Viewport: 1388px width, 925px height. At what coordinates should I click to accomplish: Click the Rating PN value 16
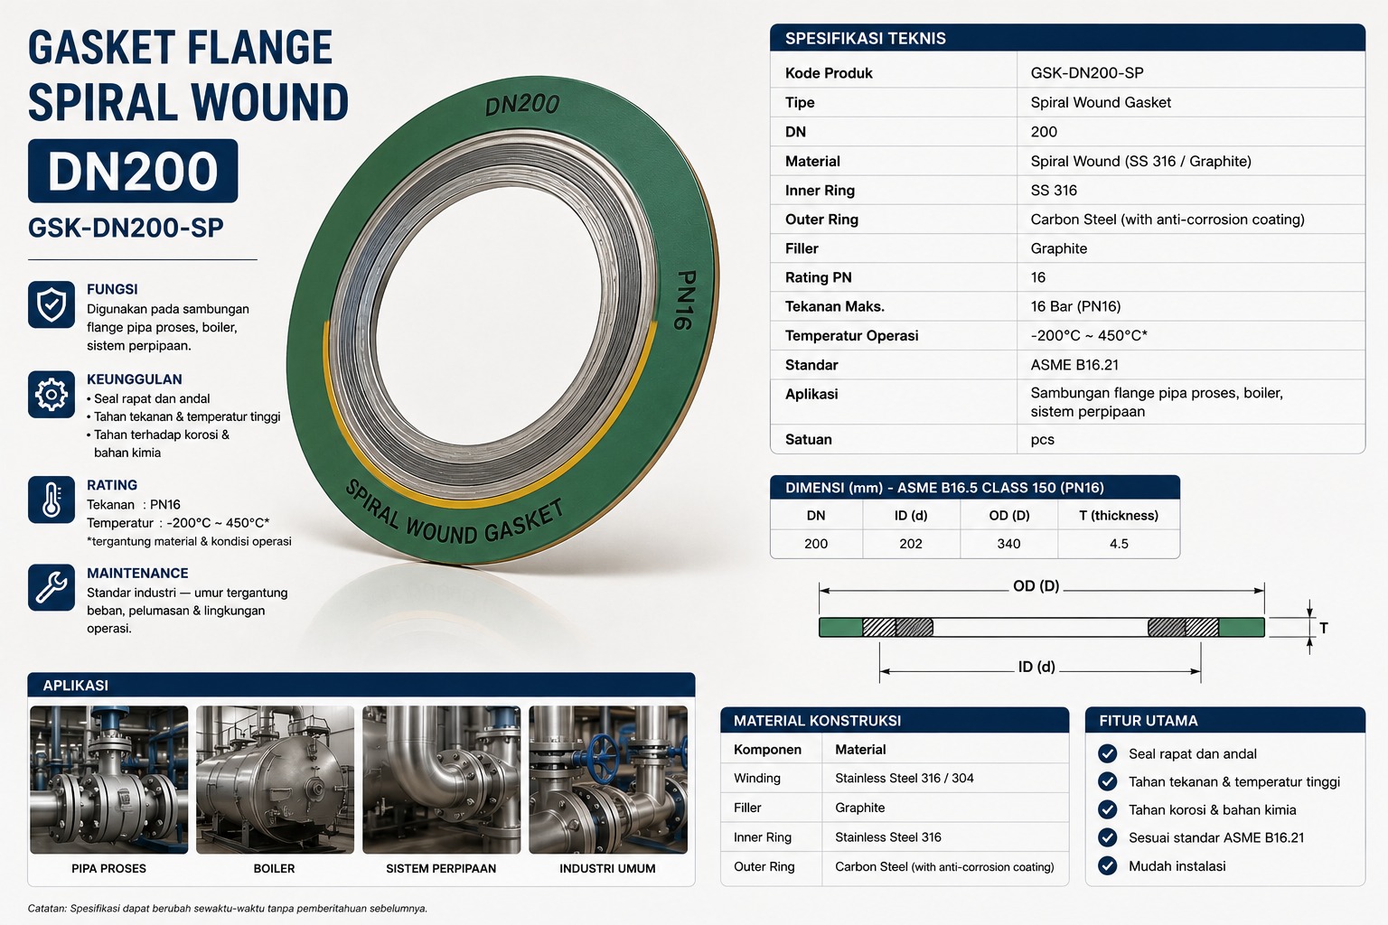(x=1038, y=277)
